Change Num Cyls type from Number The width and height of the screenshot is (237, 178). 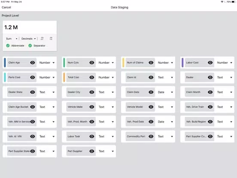[x=106, y=62]
